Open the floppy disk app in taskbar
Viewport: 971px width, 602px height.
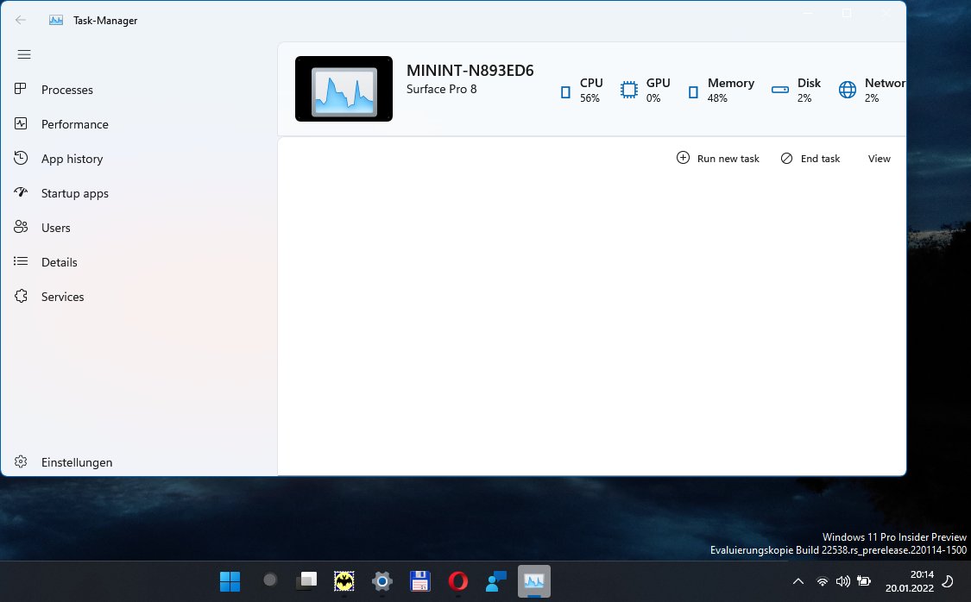(x=419, y=581)
